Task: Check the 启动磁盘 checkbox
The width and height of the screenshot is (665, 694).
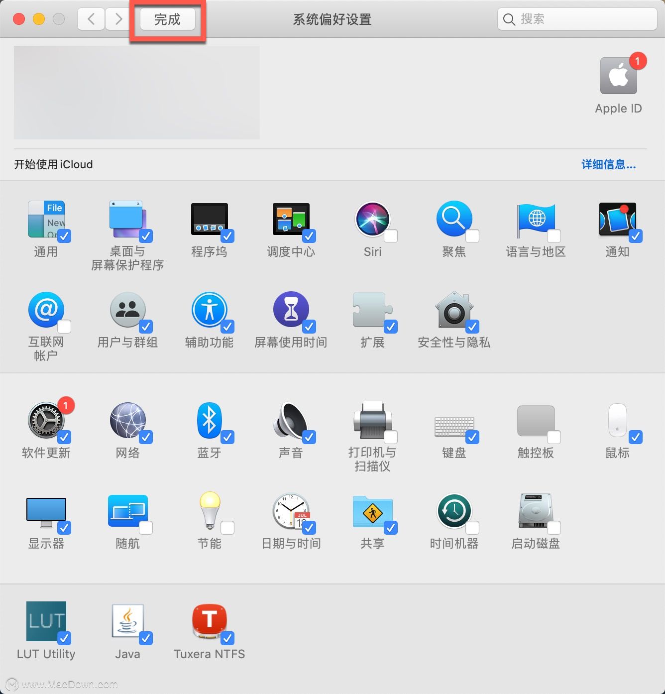Action: point(554,528)
